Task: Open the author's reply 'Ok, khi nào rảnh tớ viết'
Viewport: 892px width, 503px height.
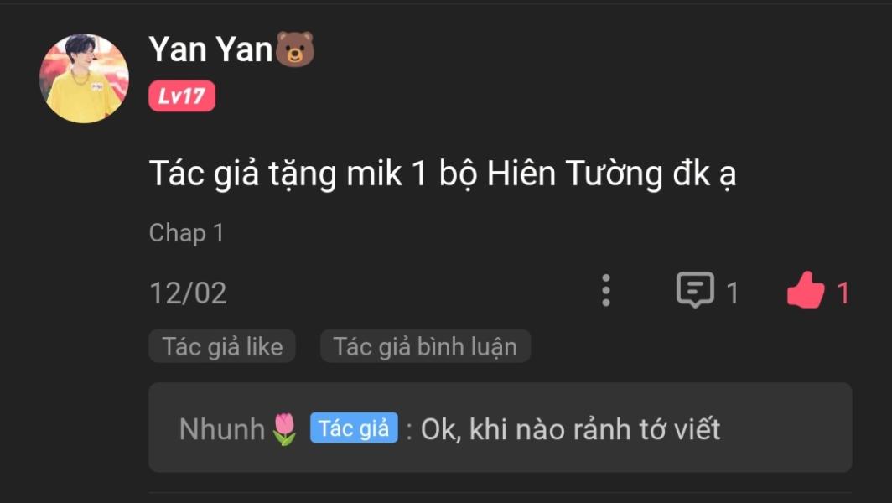Action: pos(571,429)
